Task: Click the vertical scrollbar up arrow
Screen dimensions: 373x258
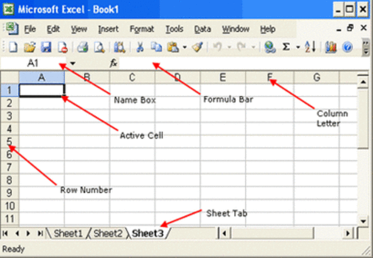Action: point(363,82)
